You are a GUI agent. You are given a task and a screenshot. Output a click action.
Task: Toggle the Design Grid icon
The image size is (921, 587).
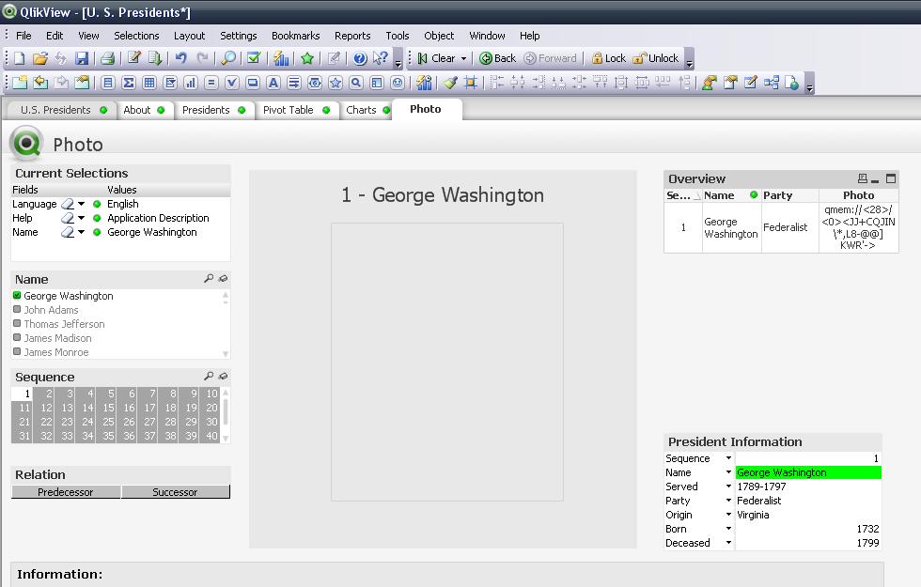pyautogui.click(x=471, y=83)
